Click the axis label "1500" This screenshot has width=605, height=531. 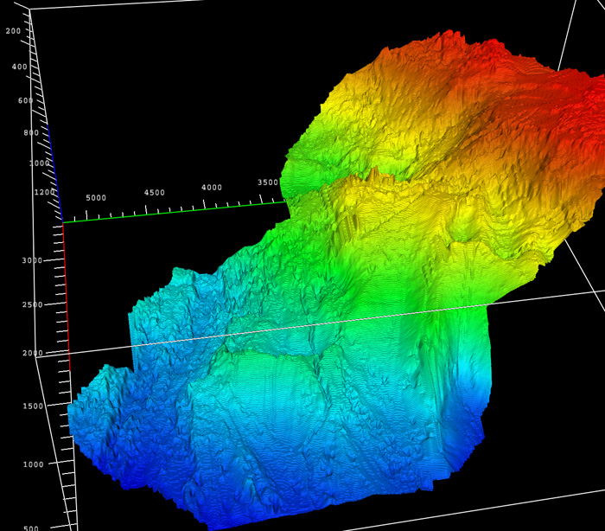pos(33,406)
